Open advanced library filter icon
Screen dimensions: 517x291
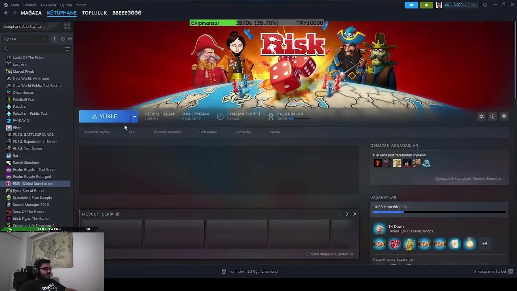coord(67,49)
